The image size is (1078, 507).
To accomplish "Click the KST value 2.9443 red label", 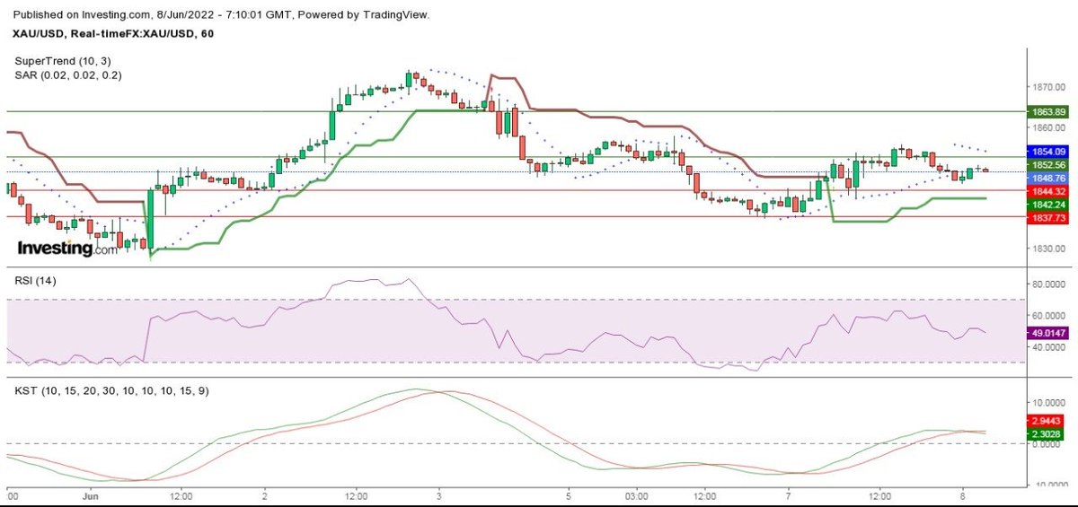I will click(1047, 420).
